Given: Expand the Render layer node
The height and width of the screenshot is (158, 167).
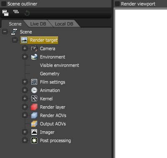Looking at the screenshot, I should tap(25, 107).
